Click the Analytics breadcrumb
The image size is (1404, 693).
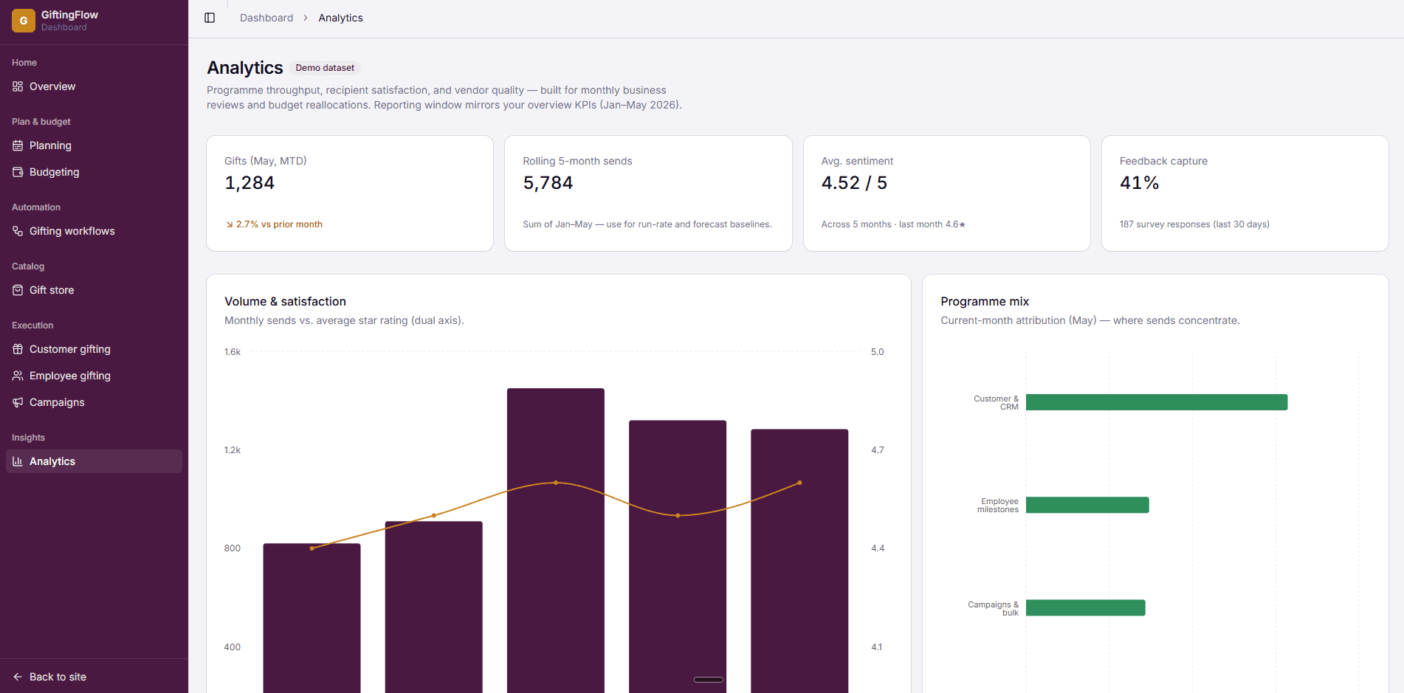340,18
